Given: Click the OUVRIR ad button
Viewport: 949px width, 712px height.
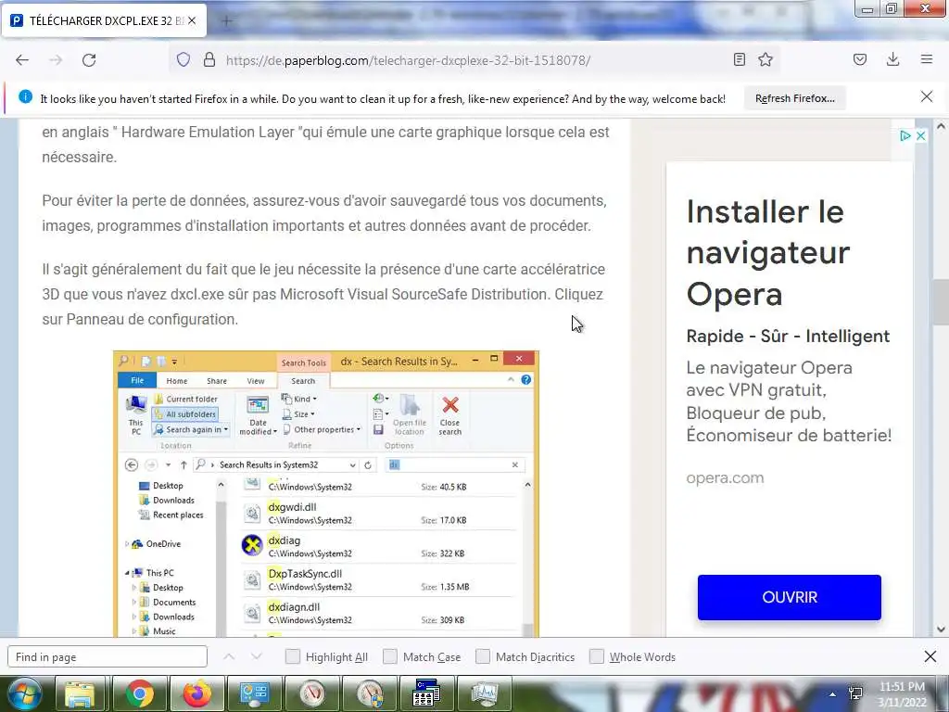Looking at the screenshot, I should pyautogui.click(x=790, y=597).
